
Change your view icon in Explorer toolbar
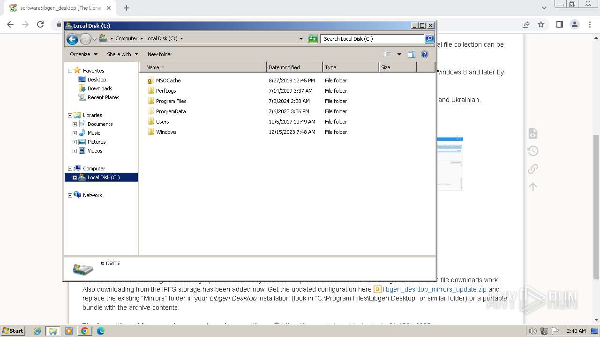click(388, 54)
